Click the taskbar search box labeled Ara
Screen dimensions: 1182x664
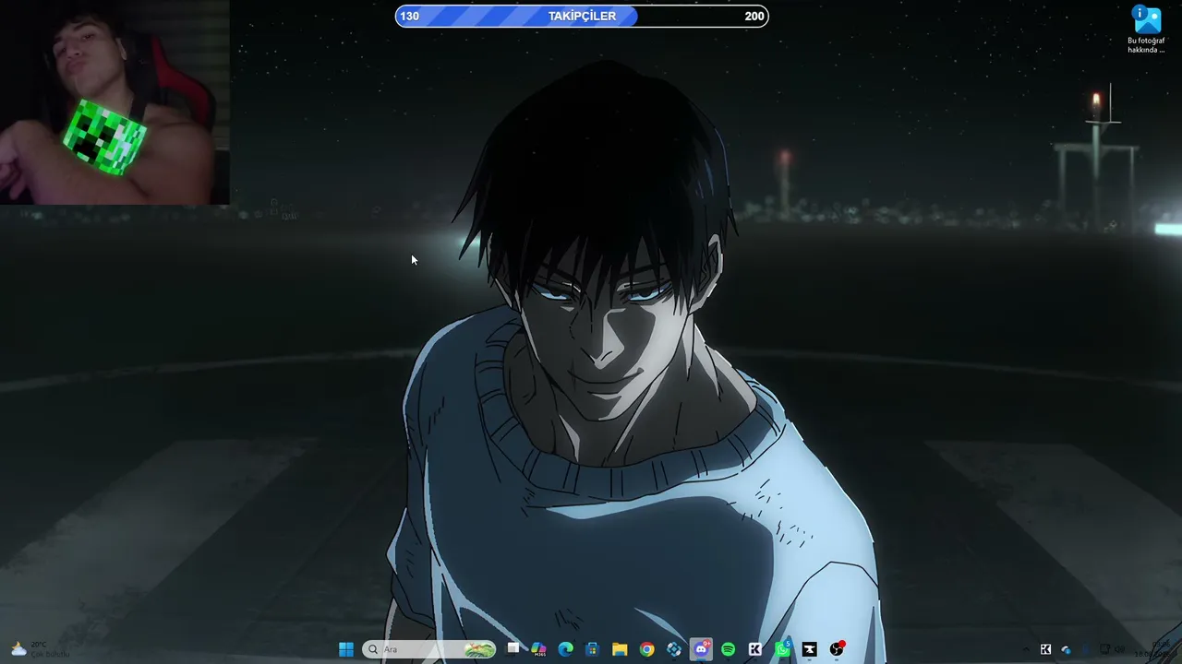pos(429,649)
